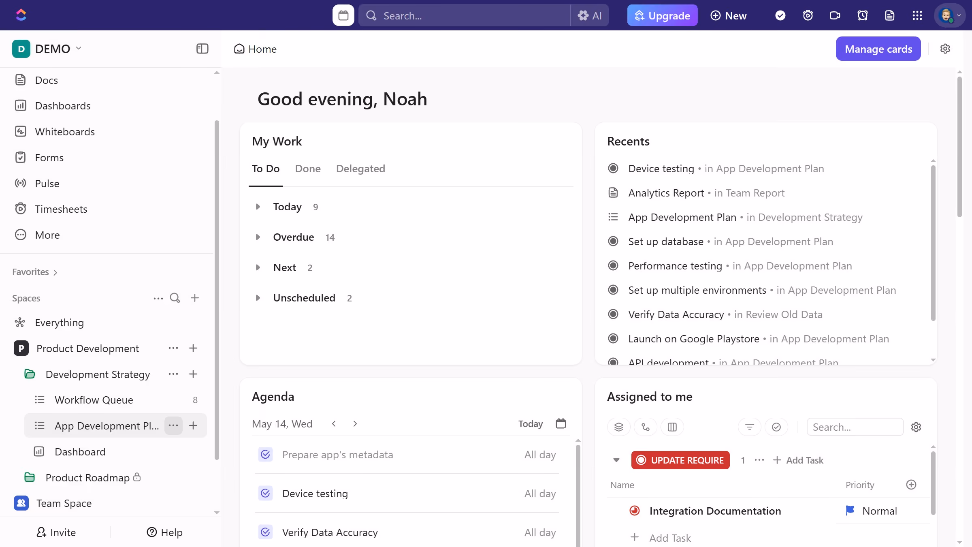Change status circle of Integration Documentation
The height and width of the screenshot is (547, 972).
[635, 511]
